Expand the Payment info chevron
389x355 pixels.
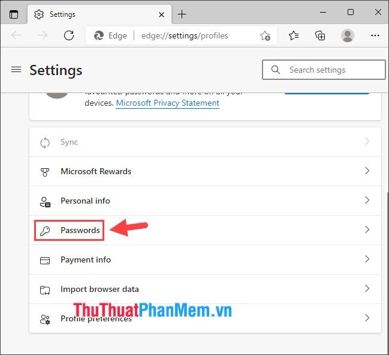click(x=367, y=259)
